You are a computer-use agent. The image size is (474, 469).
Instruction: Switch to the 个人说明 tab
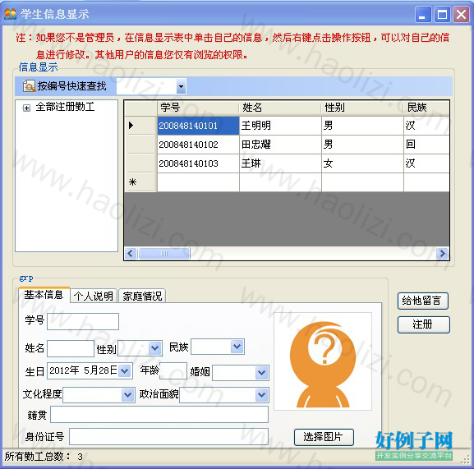[x=94, y=296]
